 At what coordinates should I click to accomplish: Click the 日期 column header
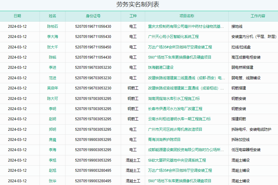[17, 16]
